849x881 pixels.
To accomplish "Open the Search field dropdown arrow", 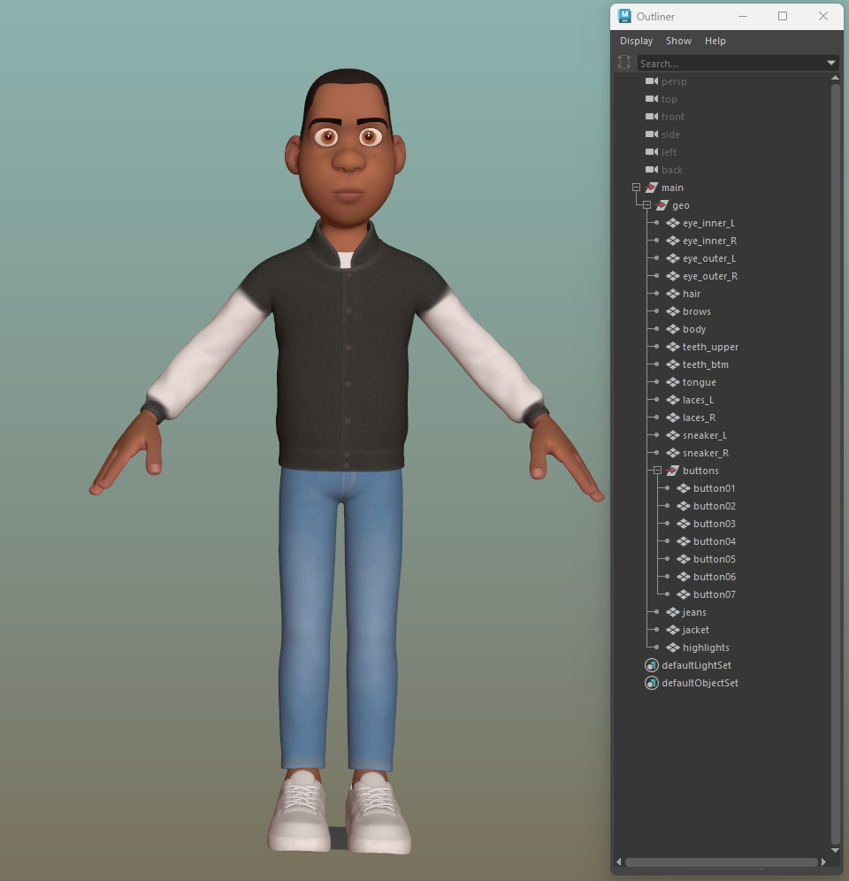I will coord(831,63).
